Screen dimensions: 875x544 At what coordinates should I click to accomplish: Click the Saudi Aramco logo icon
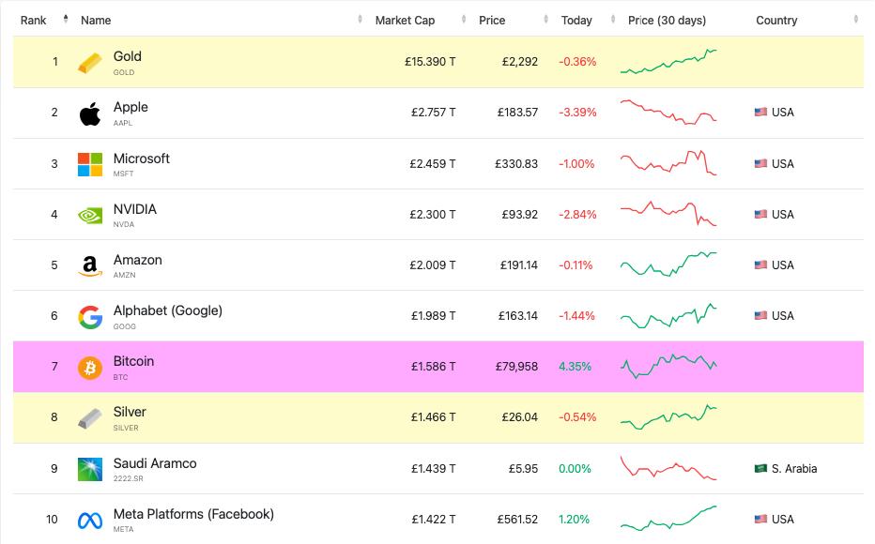point(90,469)
